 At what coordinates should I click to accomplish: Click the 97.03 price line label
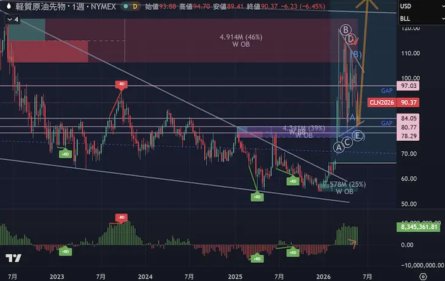click(x=408, y=86)
